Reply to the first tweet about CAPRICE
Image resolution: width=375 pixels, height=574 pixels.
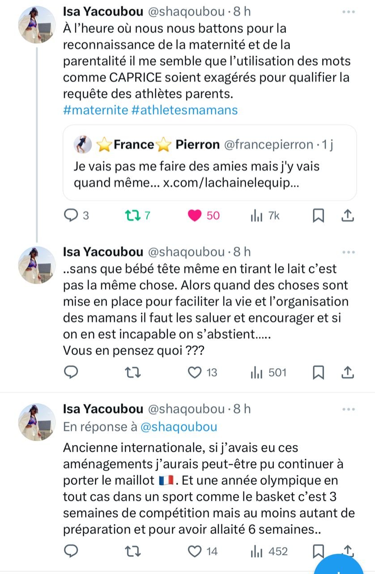pyautogui.click(x=71, y=216)
